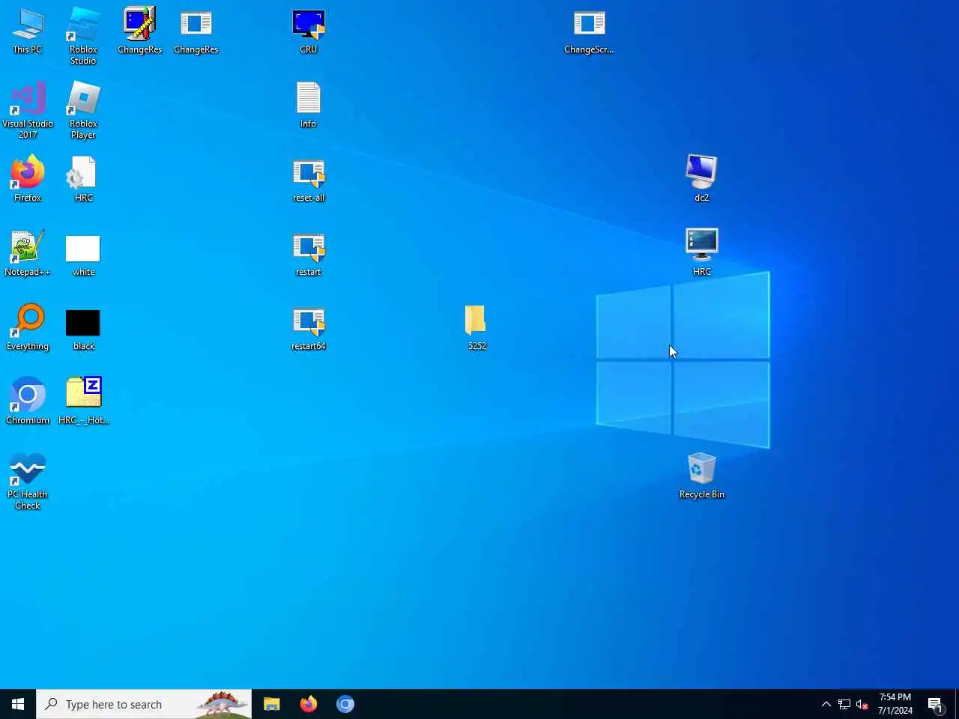Screen dimensions: 959x719
Task: Select the PC Health Check shortcut
Action: point(28,481)
